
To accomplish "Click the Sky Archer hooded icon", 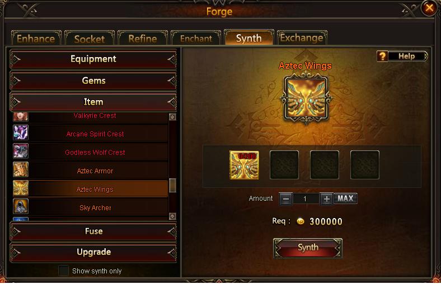I will click(x=21, y=206).
